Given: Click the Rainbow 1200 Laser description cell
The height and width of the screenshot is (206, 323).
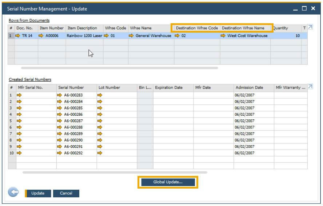Looking at the screenshot, I should [x=84, y=36].
